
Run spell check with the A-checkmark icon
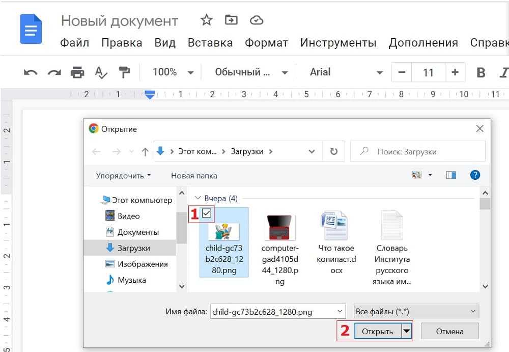click(101, 72)
